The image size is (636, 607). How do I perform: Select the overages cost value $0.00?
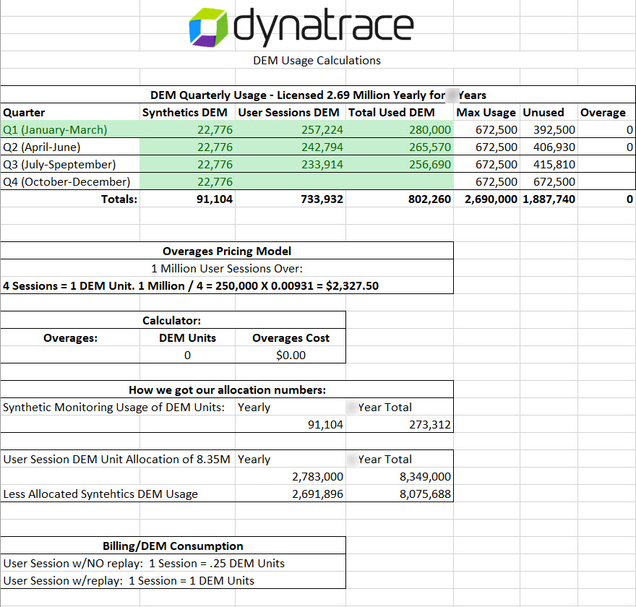point(291,356)
